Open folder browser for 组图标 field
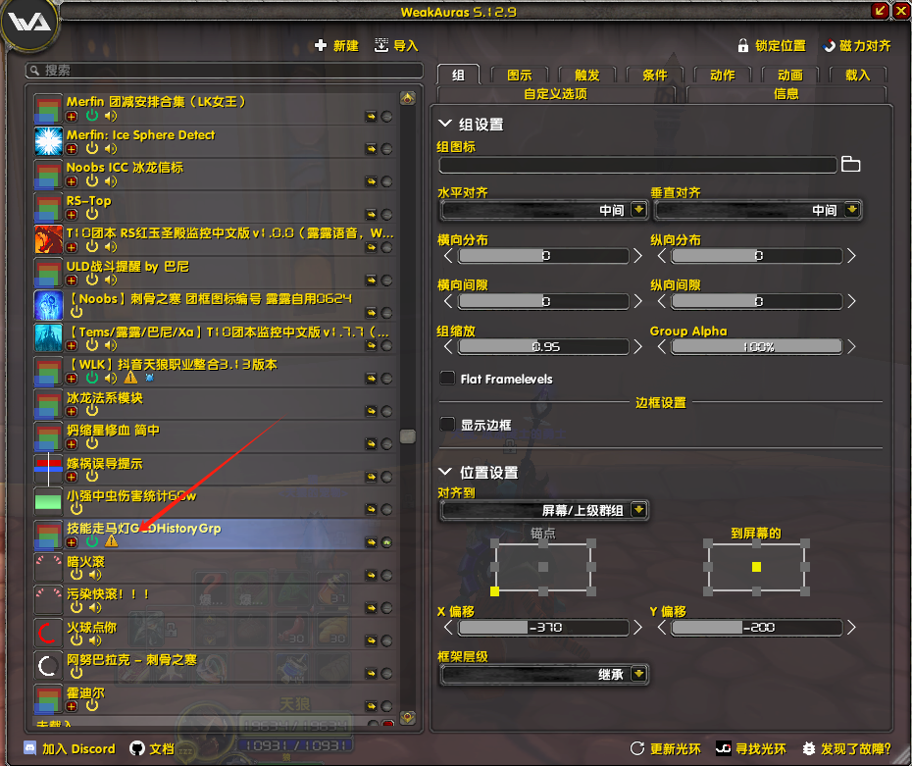 click(850, 165)
